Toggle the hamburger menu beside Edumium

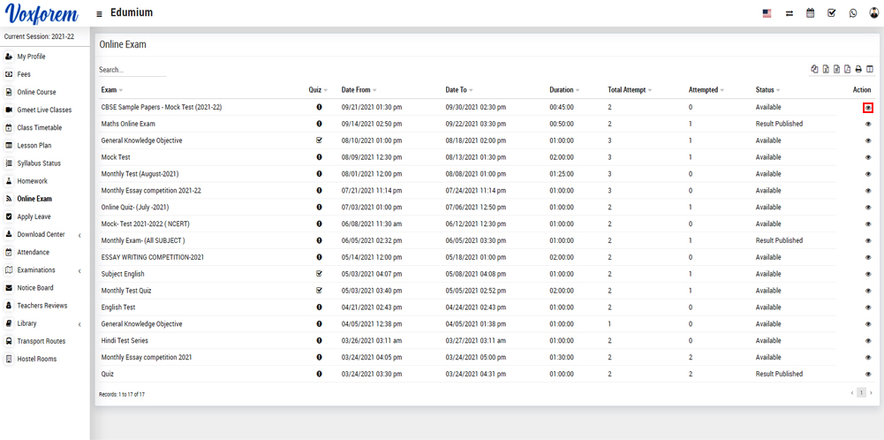pyautogui.click(x=99, y=14)
